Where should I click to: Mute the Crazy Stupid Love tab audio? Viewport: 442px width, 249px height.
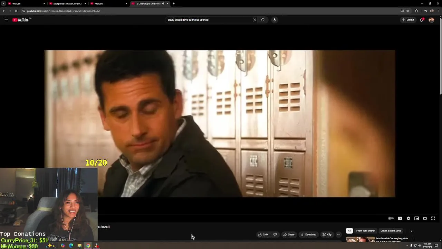163,3
